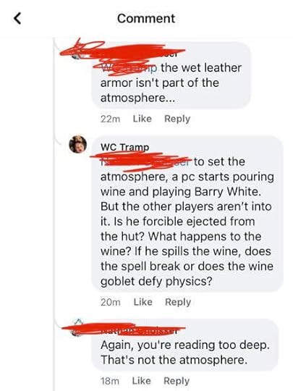Go back using the left arrow
The width and height of the screenshot is (293, 391).
pos(17,18)
